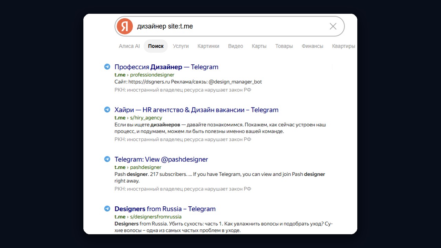Click the snippet starting Если вы ищете дизайнеров
The width and height of the screenshot is (441, 248).
click(x=220, y=128)
